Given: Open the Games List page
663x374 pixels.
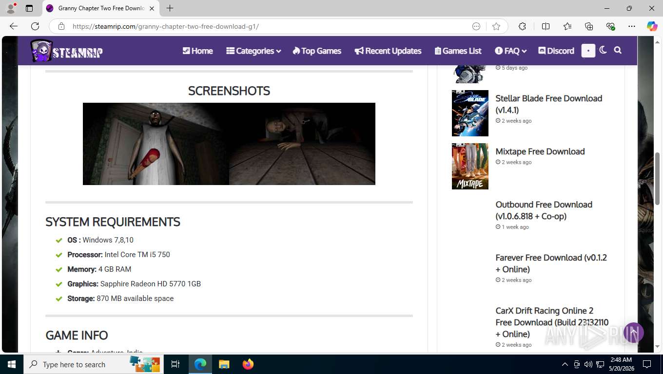Looking at the screenshot, I should coord(458,51).
